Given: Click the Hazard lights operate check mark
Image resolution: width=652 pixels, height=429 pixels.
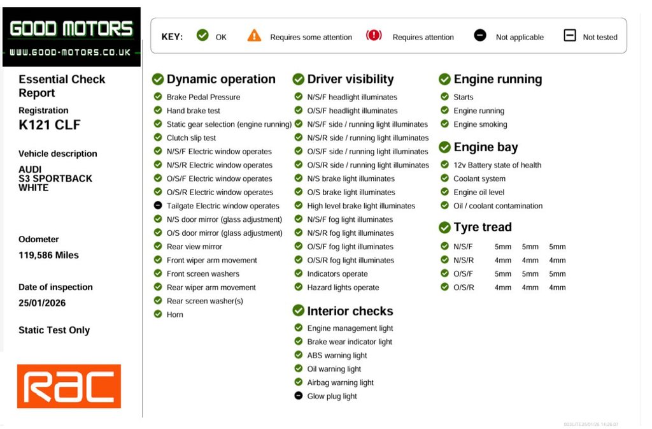Looking at the screenshot, I should (298, 287).
